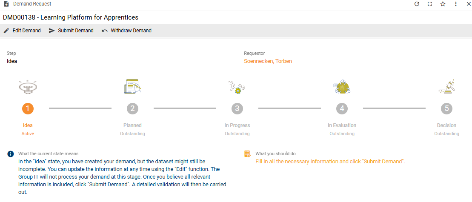The image size is (472, 202).
Task: Mark demand as favorite with star icon
Action: 443,4
